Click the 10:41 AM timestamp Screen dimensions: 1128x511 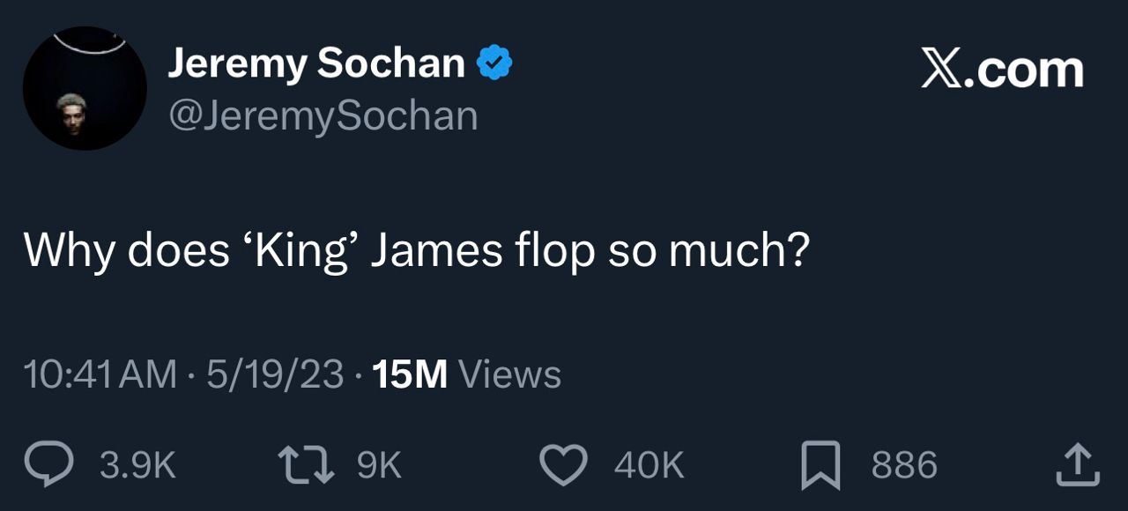100,374
